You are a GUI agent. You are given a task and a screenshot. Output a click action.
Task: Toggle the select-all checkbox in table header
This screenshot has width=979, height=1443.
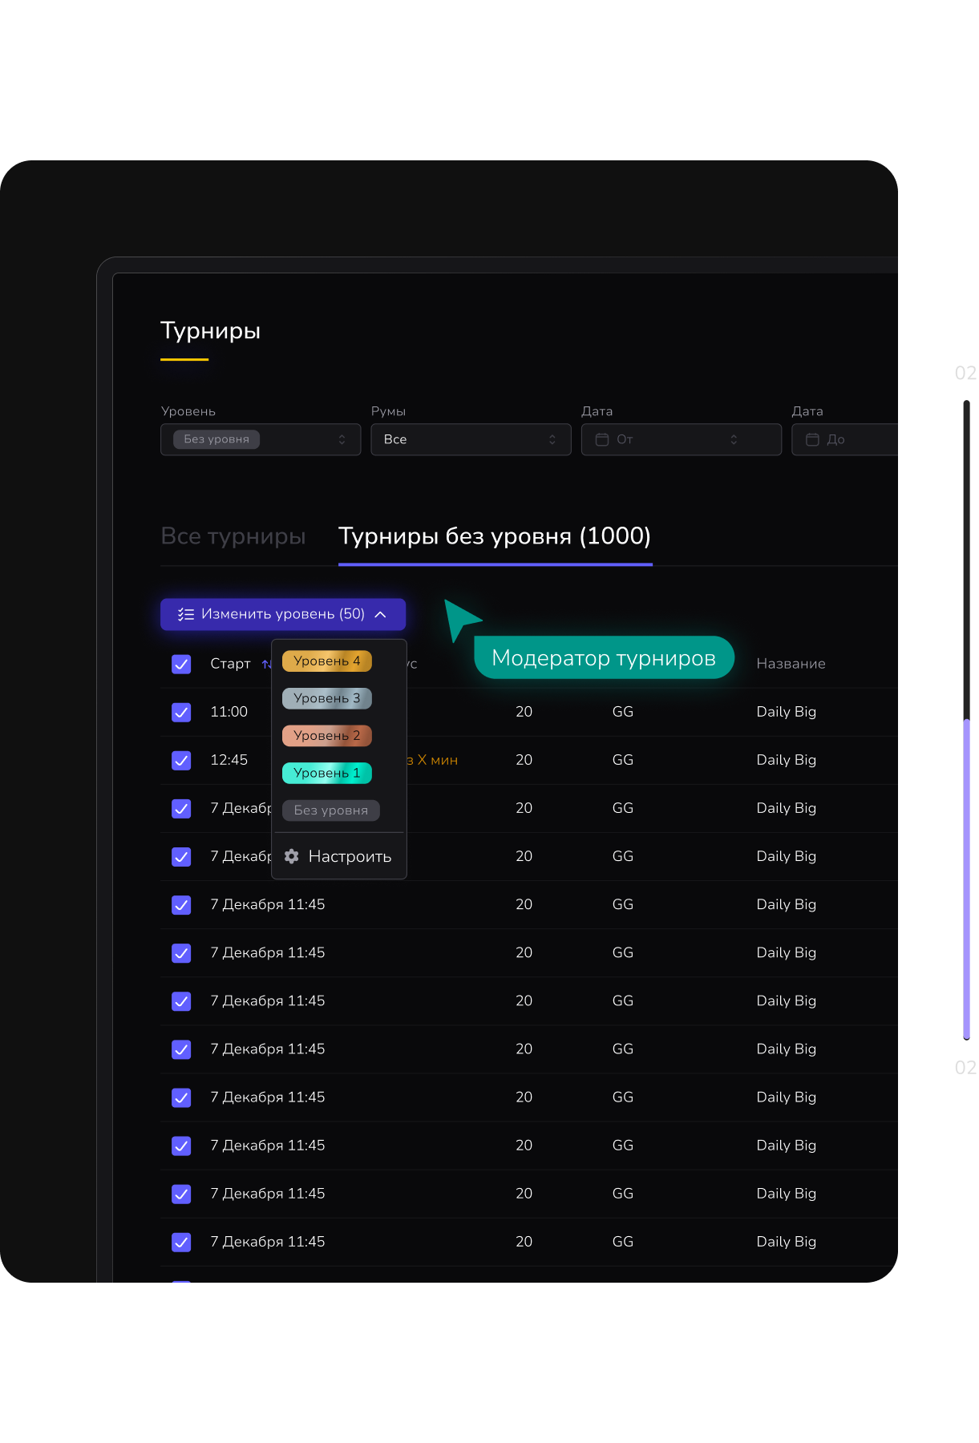(181, 664)
